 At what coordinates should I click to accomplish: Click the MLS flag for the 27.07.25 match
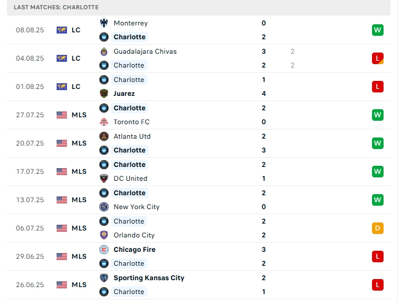pos(62,115)
